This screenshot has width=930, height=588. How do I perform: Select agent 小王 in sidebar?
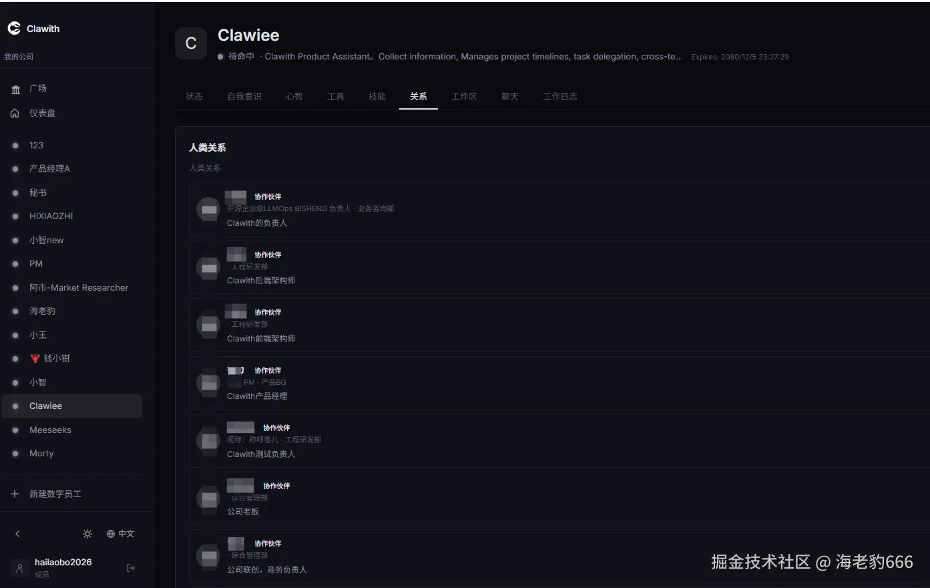[x=71, y=335]
